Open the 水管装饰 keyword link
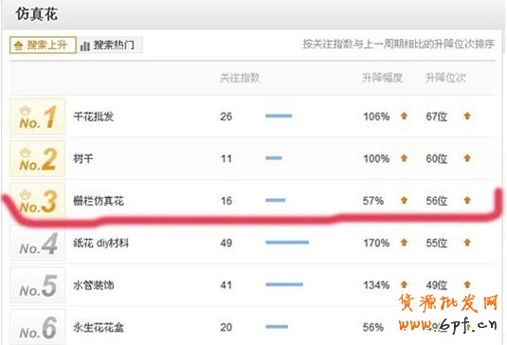This screenshot has height=345, width=507. [94, 285]
